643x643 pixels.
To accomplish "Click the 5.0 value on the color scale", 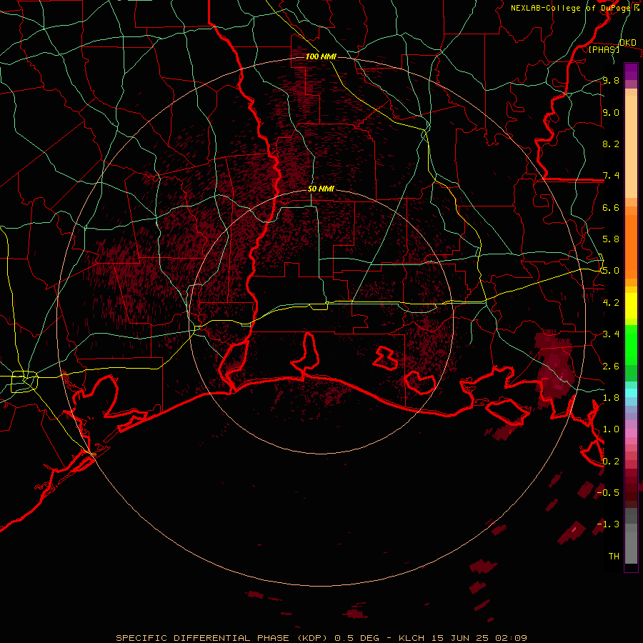I will pos(611,271).
